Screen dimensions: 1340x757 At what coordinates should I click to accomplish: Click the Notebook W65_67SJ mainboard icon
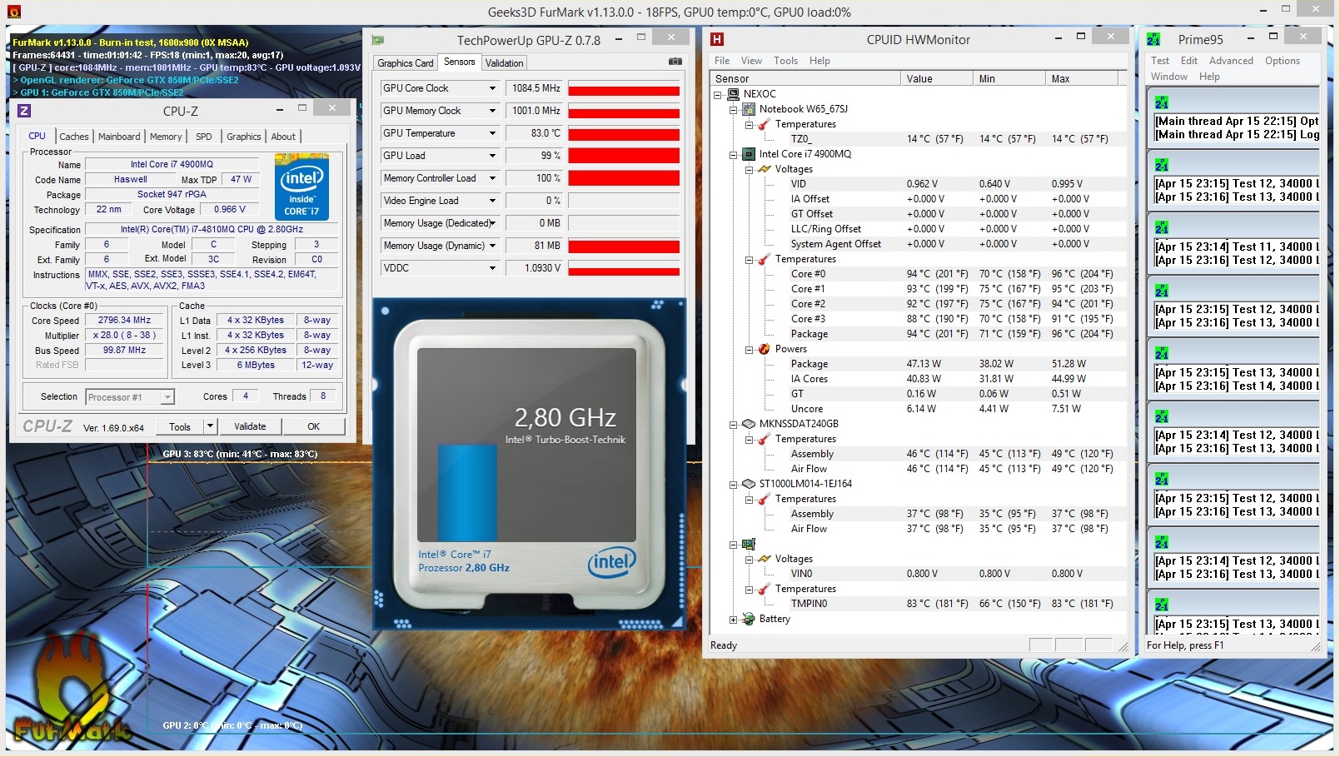tap(749, 109)
